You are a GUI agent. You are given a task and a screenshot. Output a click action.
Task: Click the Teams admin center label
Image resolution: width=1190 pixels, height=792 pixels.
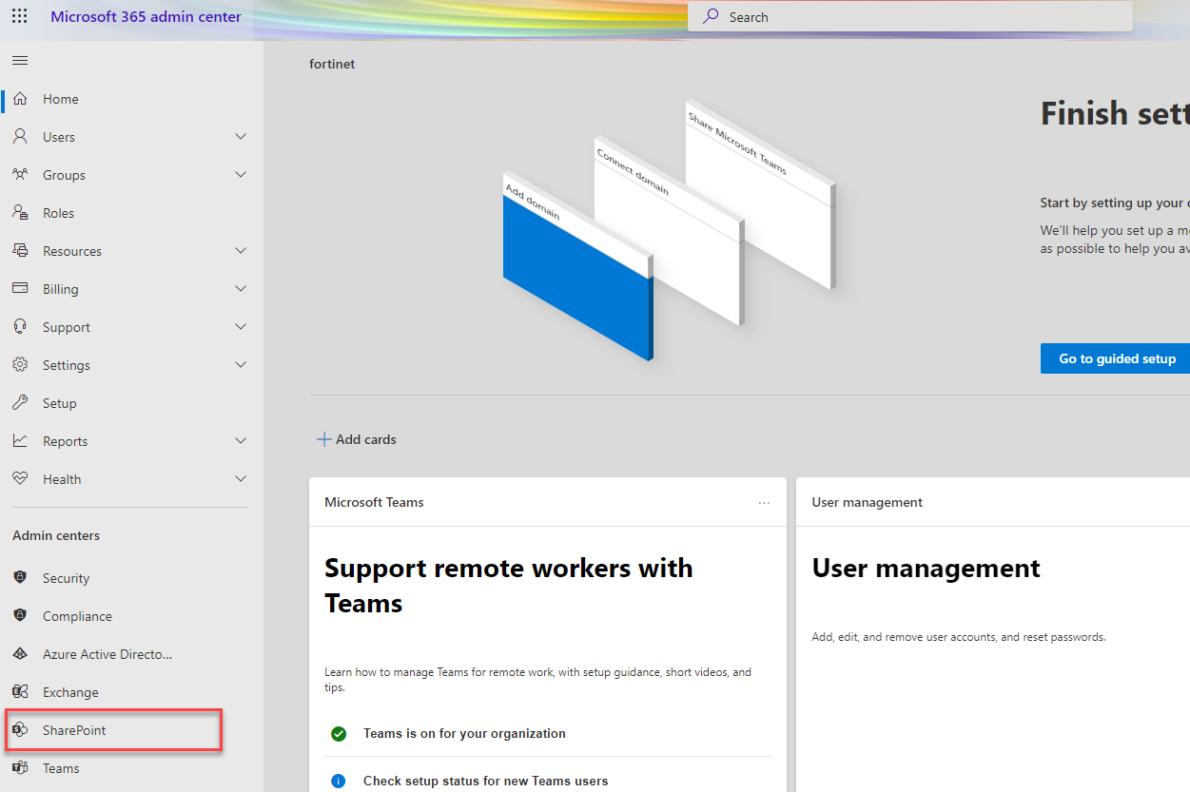[x=61, y=768]
